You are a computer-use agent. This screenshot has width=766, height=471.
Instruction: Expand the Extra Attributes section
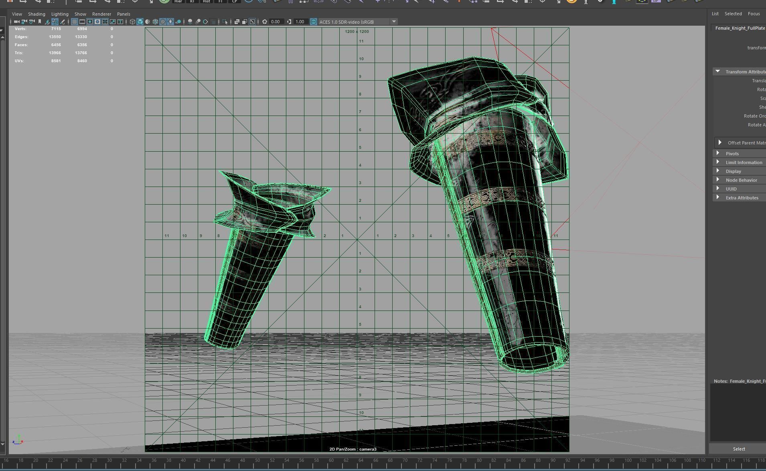click(717, 197)
